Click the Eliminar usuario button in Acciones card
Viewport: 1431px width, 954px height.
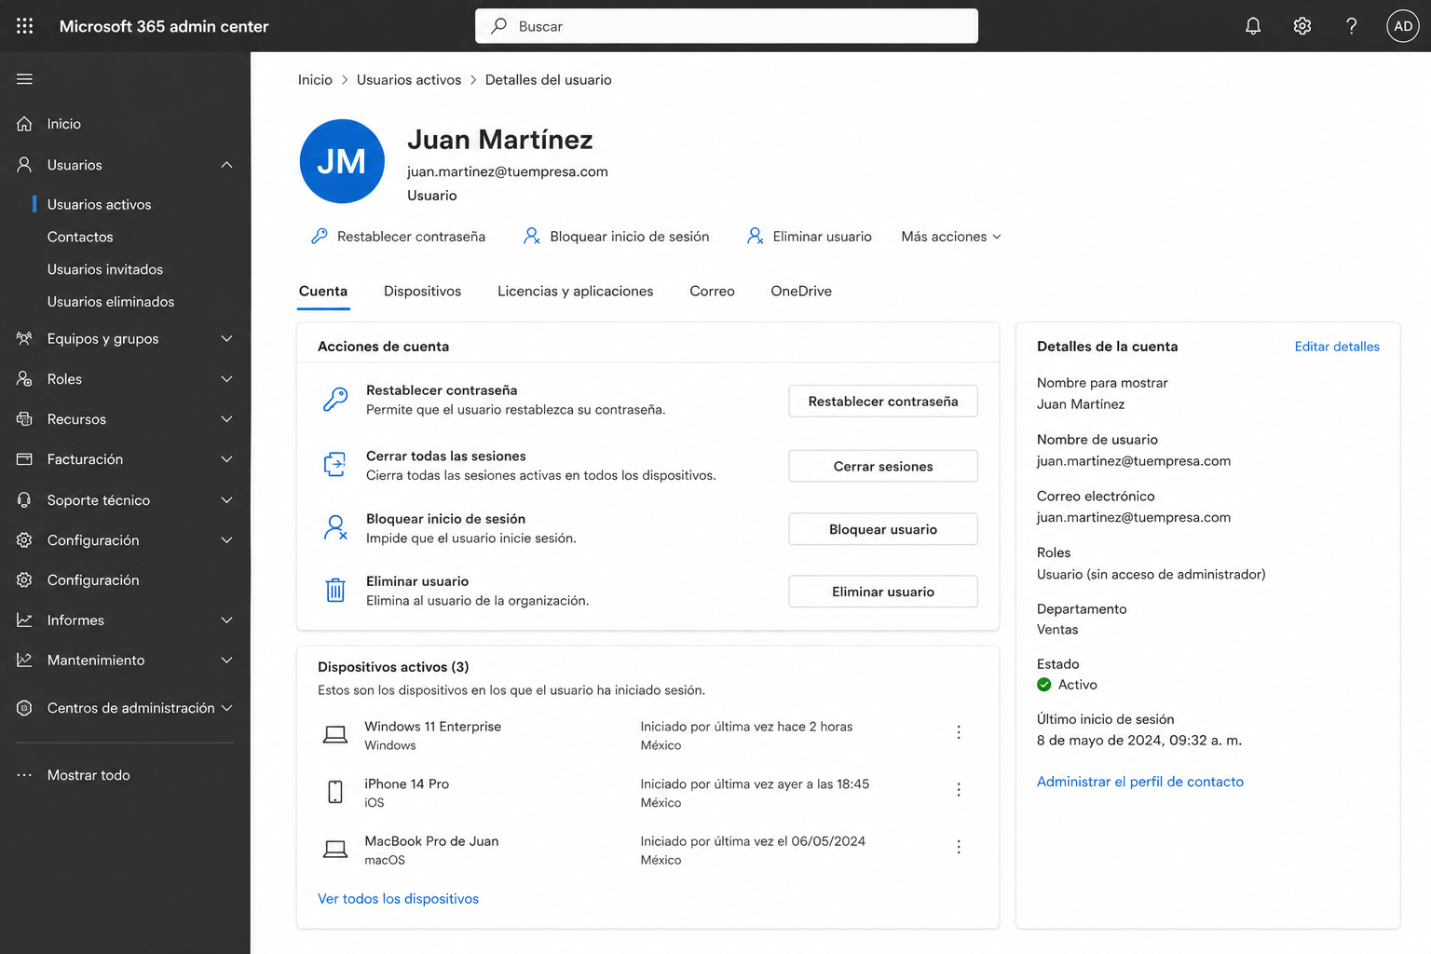pos(883,592)
